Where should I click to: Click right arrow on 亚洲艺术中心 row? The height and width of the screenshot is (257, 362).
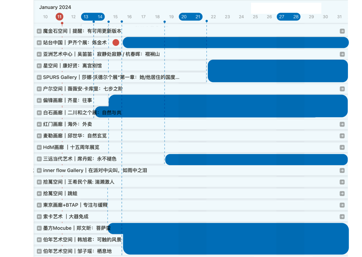[x=342, y=54]
